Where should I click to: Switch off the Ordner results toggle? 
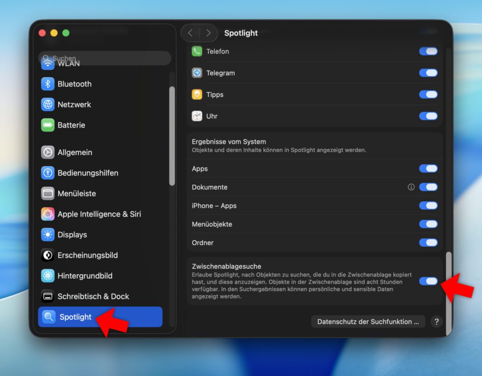click(428, 243)
